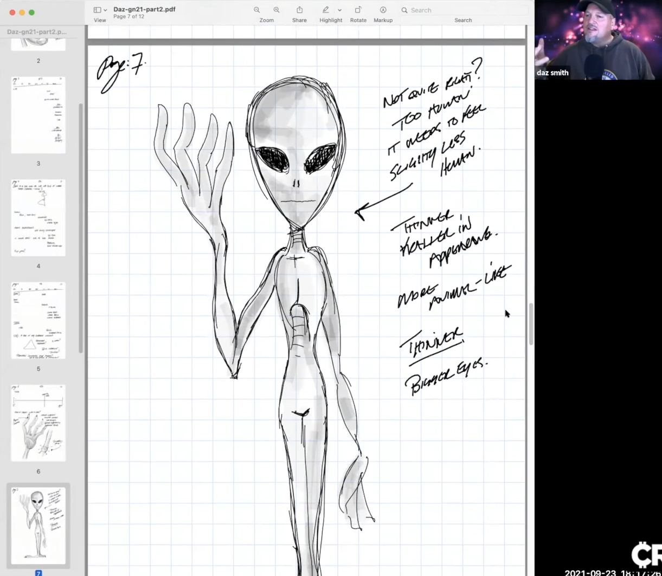Image resolution: width=662 pixels, height=576 pixels.
Task: Select page 4 thumbnail in sidebar
Action: [x=38, y=218]
